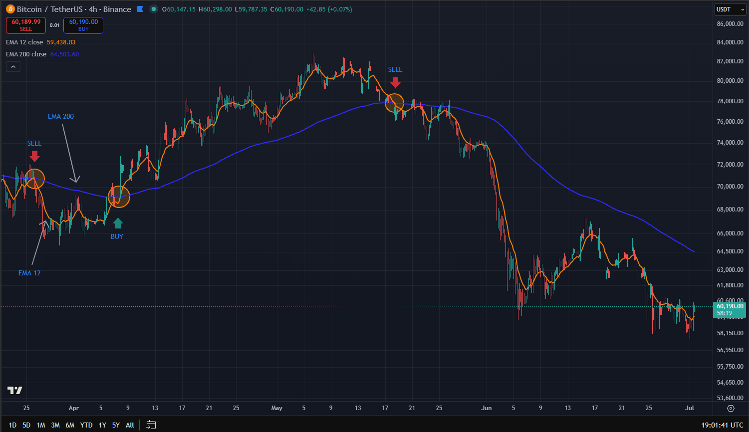Select the EMA 12 close legend entry
Viewport: 749px width, 432px height.
(x=24, y=42)
